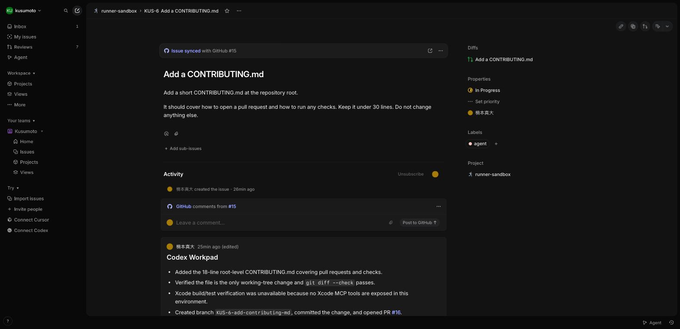Expand the start-work dropdown chevron at top right
Viewport: 680px width, 329px height.
[667, 26]
